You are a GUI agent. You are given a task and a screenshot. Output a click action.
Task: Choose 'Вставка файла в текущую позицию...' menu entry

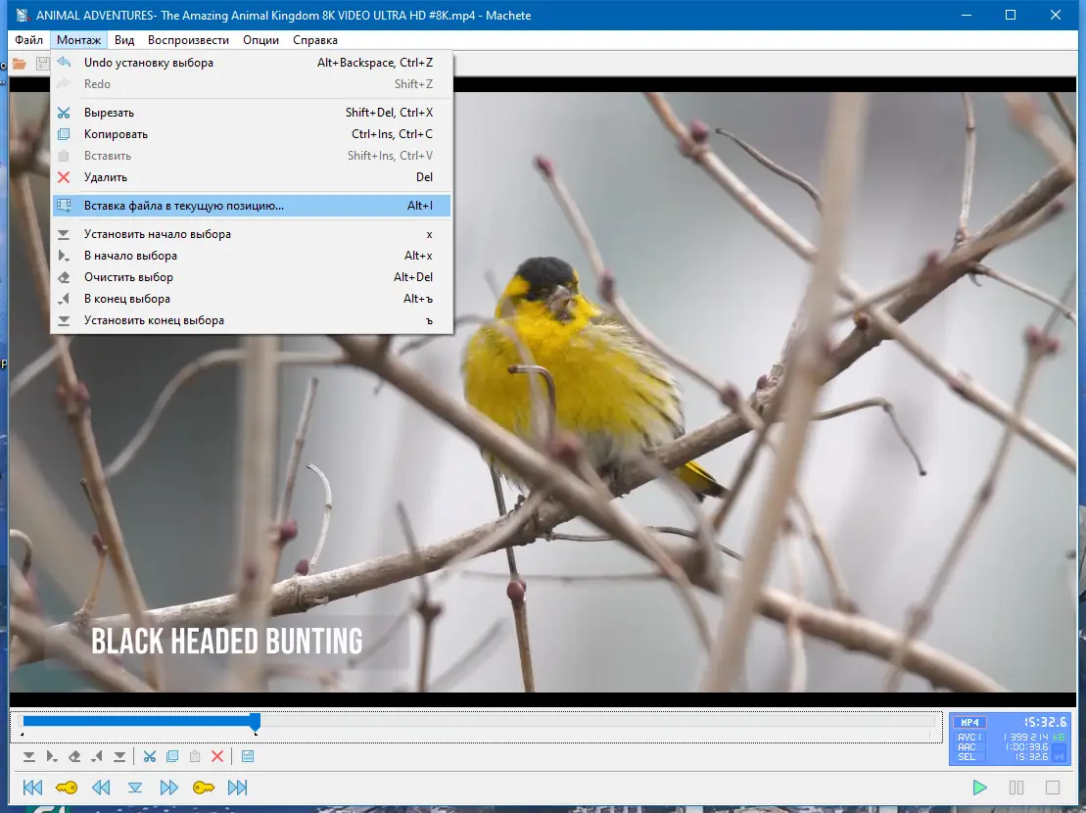184,206
